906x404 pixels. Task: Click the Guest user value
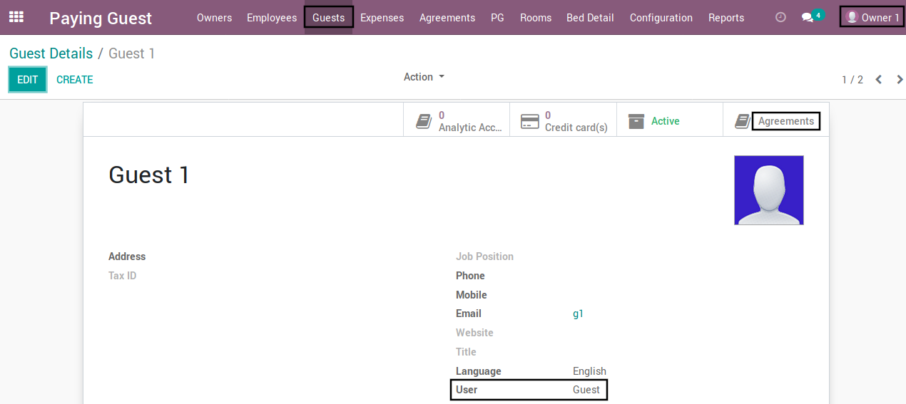click(586, 390)
